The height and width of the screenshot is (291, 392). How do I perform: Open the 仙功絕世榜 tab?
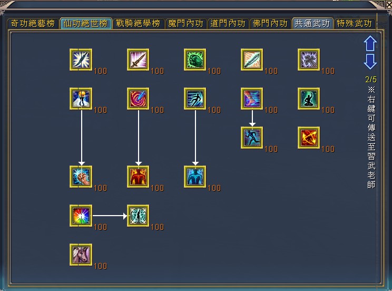(85, 24)
